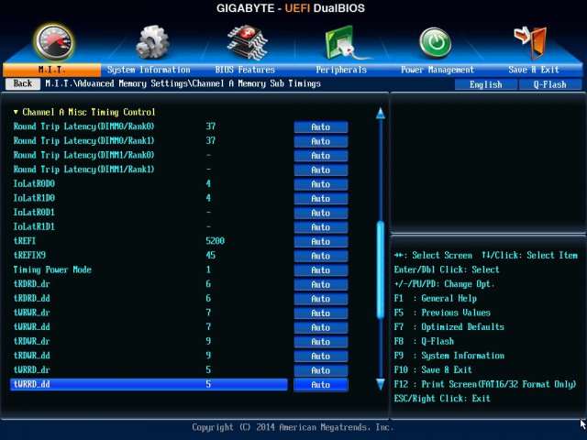
Task: Select the tWRRD_dr row label
Action: pyautogui.click(x=31, y=369)
